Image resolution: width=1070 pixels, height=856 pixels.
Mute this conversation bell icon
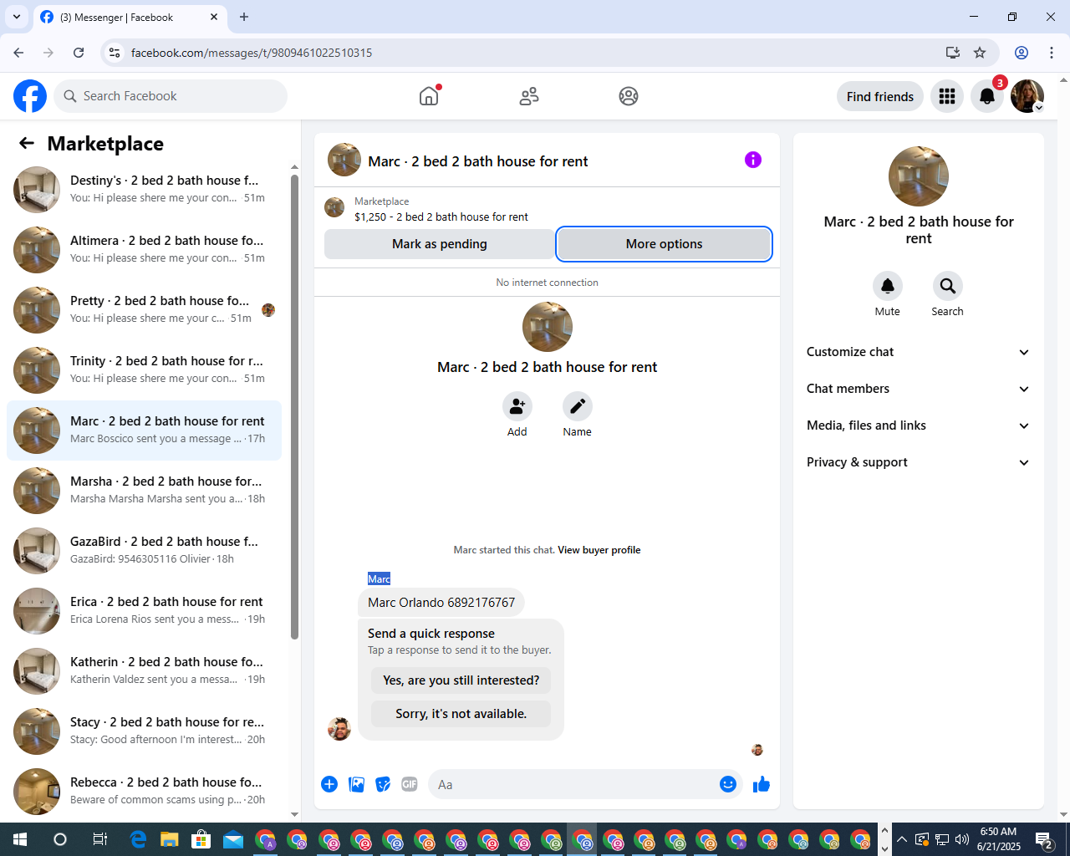[x=888, y=286]
